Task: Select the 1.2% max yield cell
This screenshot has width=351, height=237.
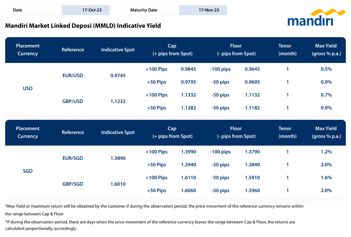Action: 326,152
